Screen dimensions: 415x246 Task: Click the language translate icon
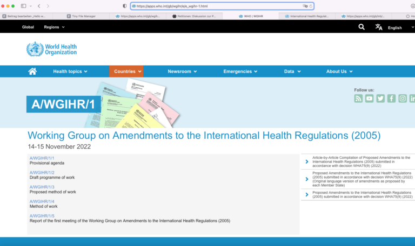(x=379, y=27)
